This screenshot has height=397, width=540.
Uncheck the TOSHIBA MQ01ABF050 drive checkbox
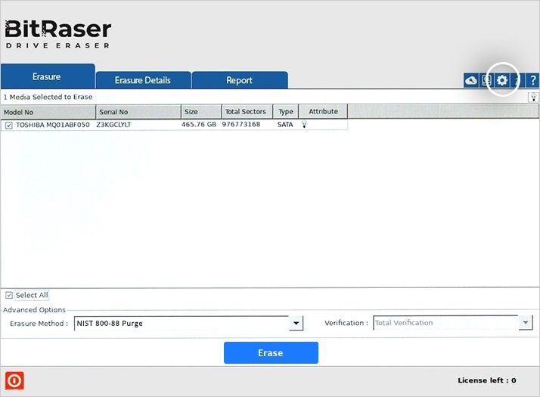[8, 126]
